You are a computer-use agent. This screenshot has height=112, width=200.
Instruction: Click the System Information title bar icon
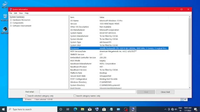(11, 9)
